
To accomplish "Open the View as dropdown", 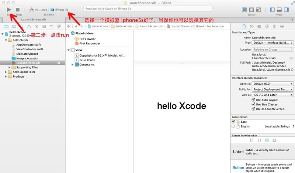I will [273, 95].
